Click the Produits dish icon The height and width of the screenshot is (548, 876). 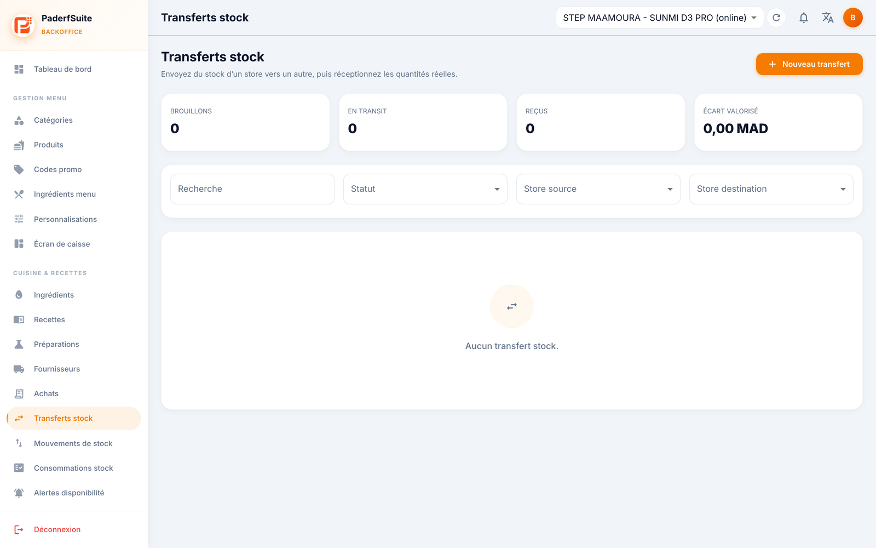point(19,145)
